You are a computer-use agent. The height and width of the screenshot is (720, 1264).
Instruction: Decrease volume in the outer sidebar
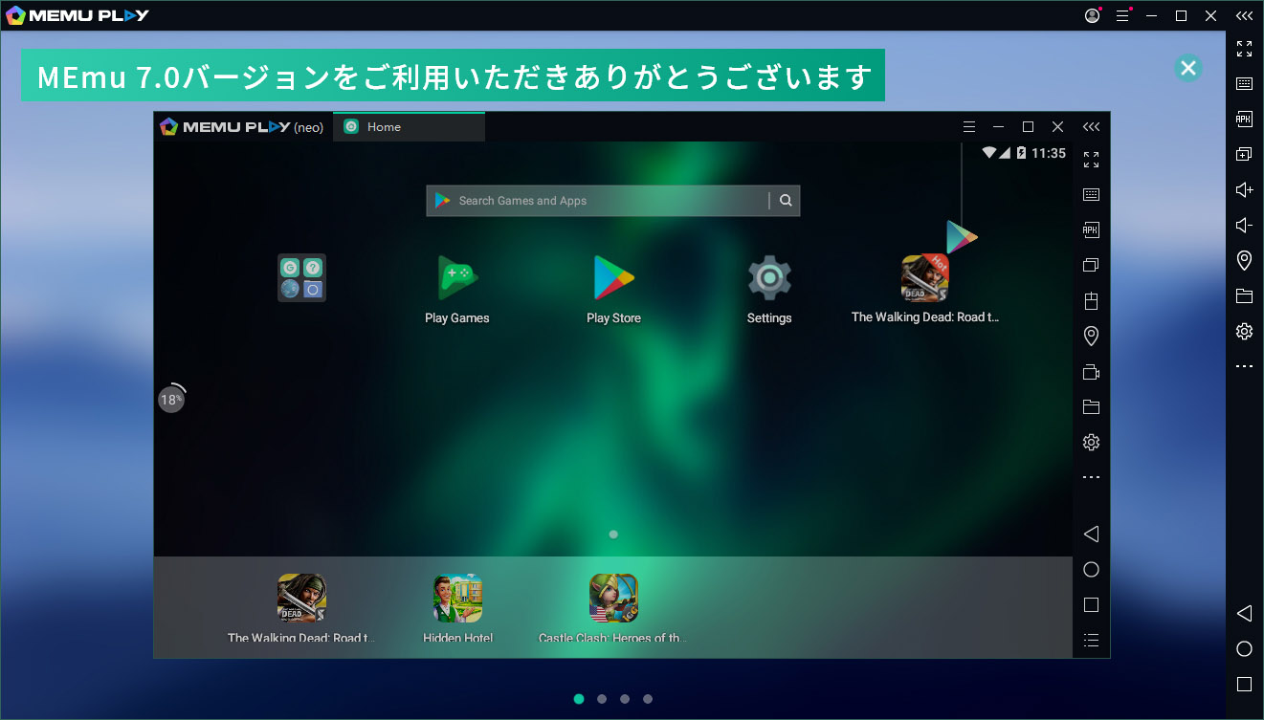1244,225
